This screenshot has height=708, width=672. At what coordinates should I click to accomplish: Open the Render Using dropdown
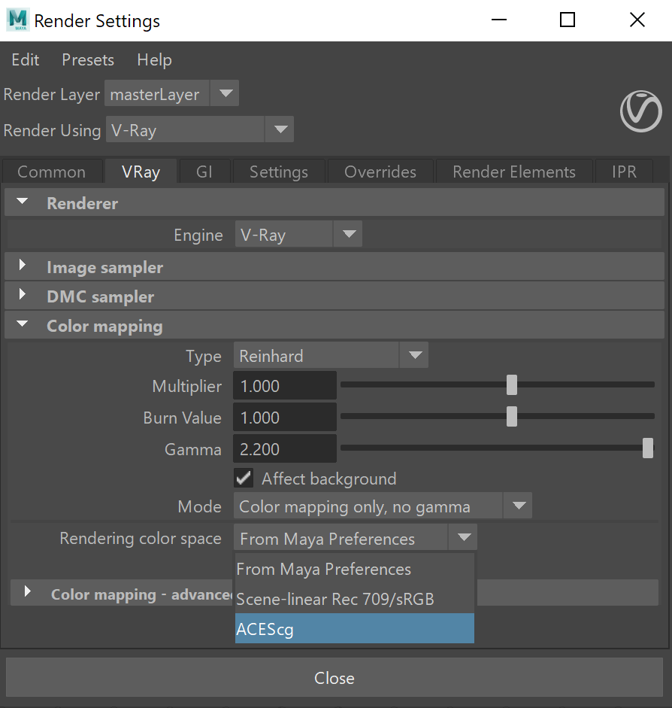[x=200, y=129]
